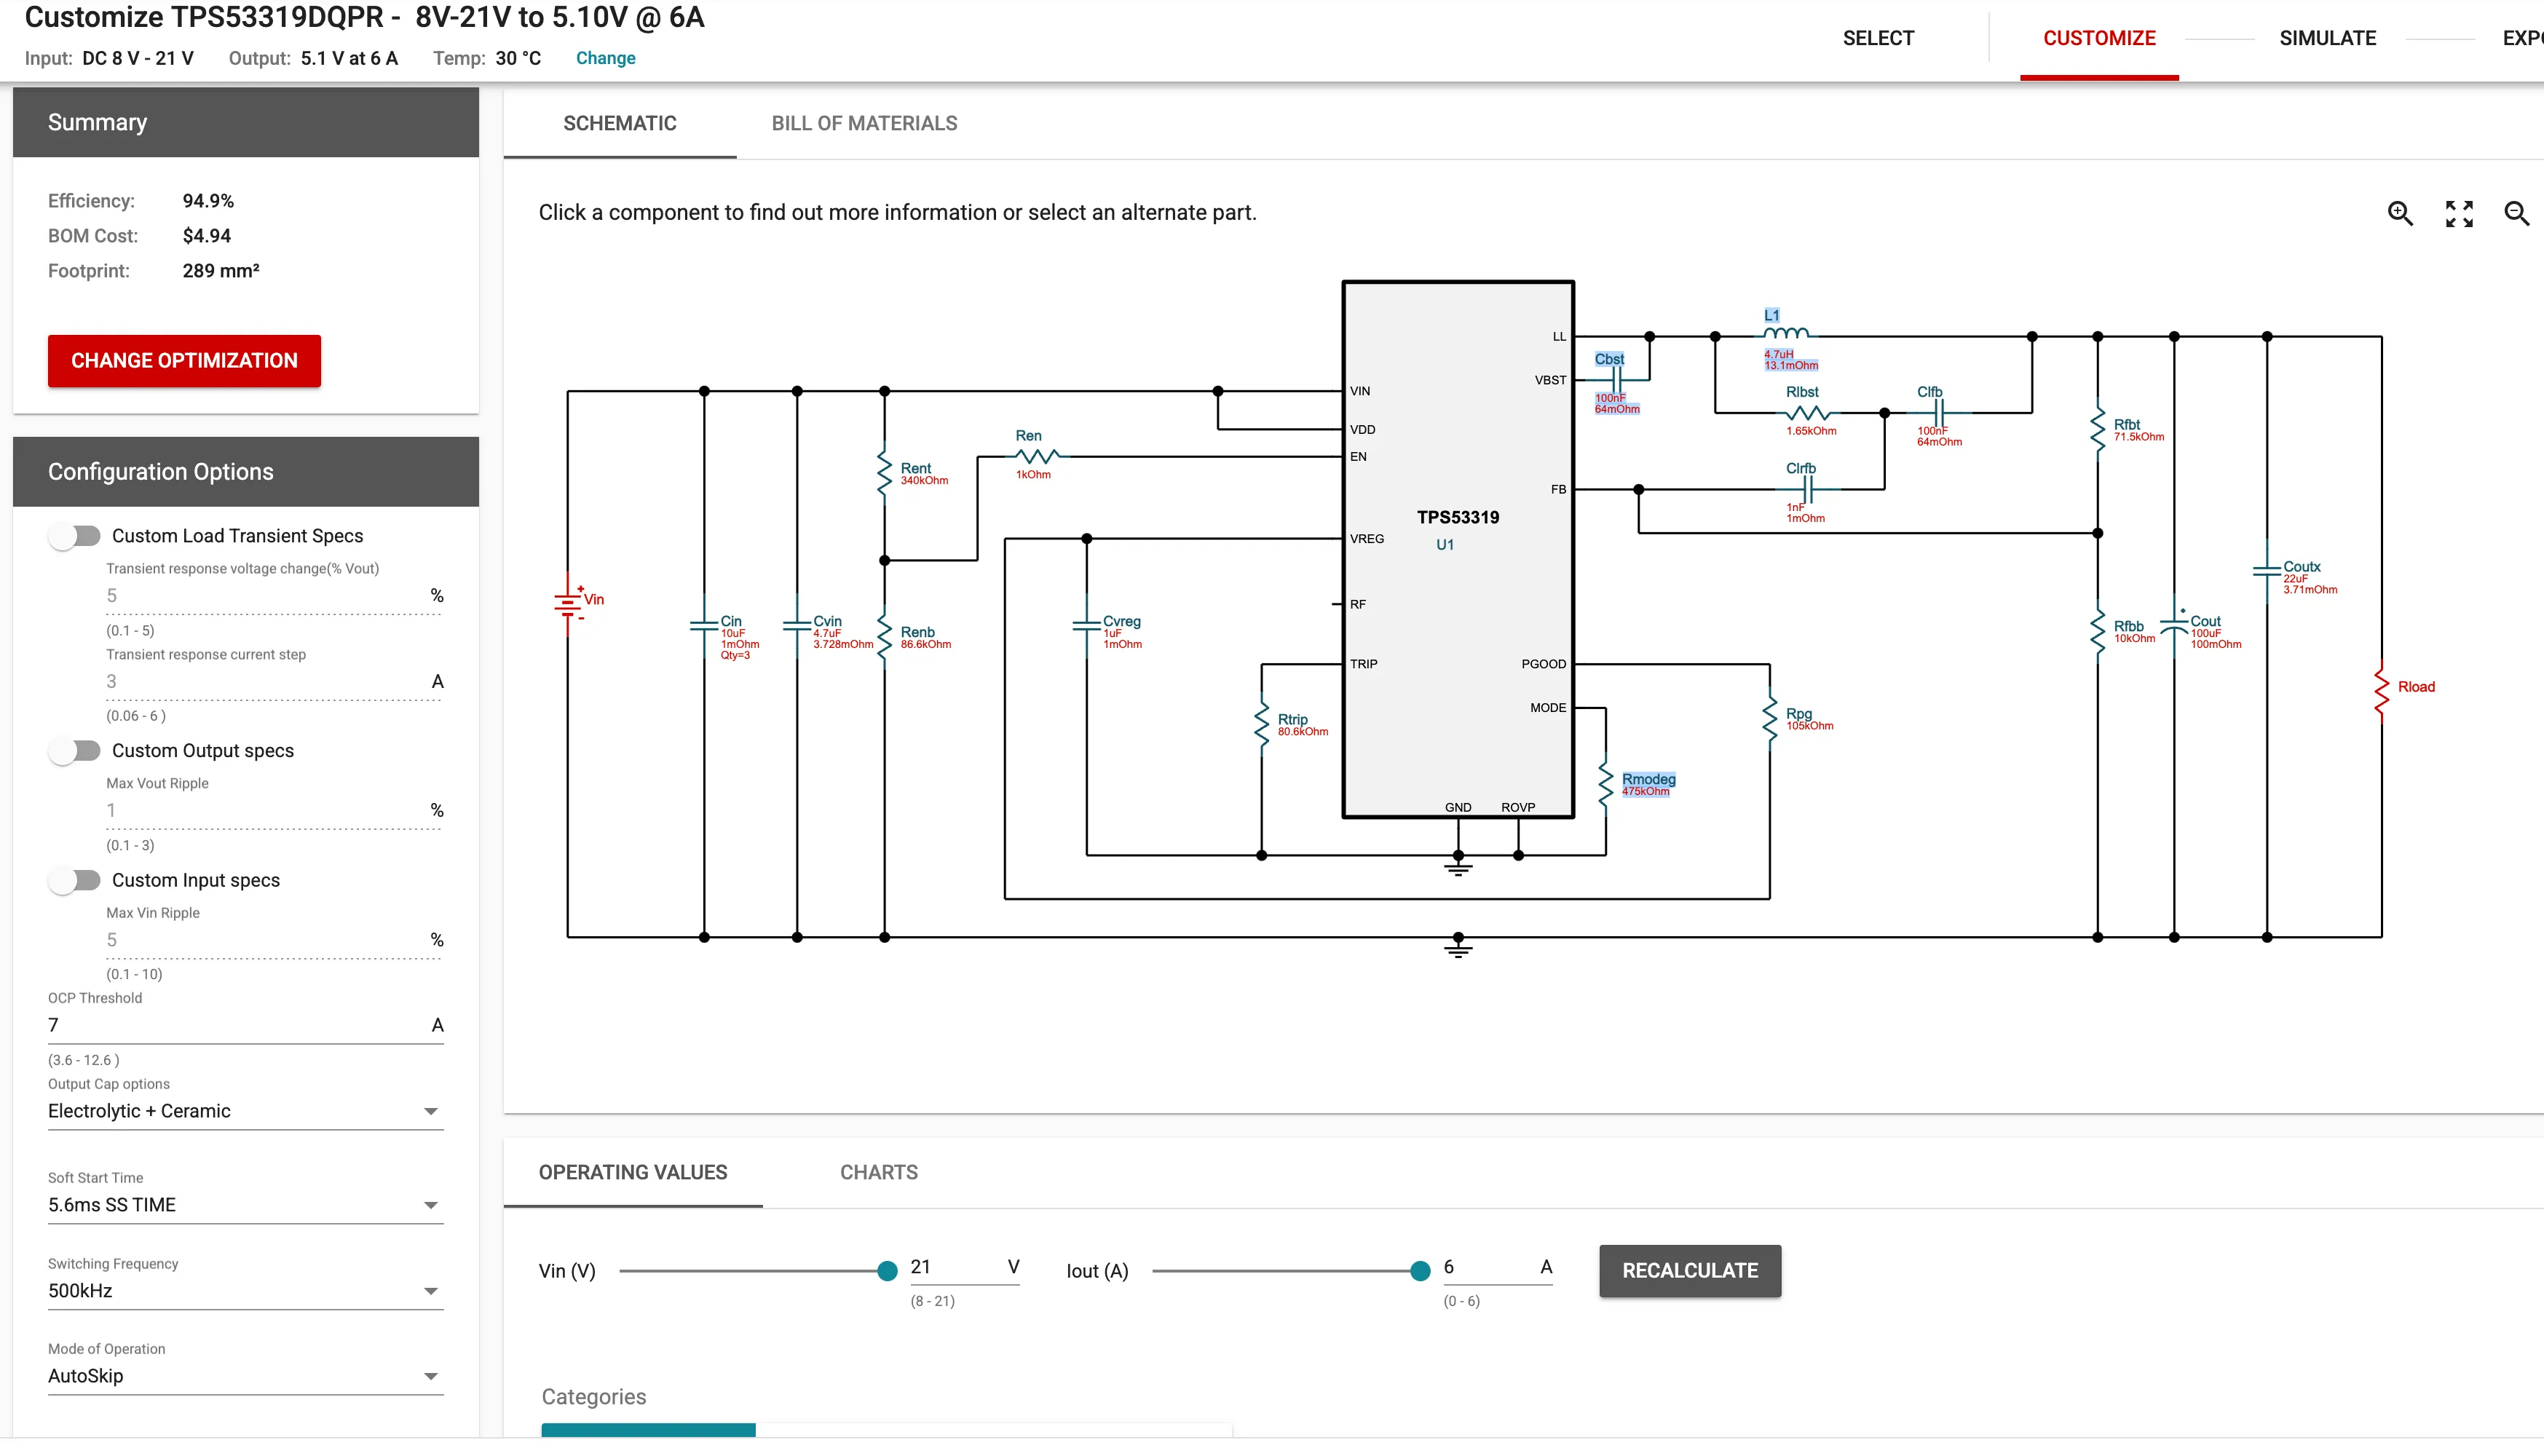Viewport: 2544px width, 1456px height.
Task: Click the Rlbst resistor component
Action: point(1808,413)
